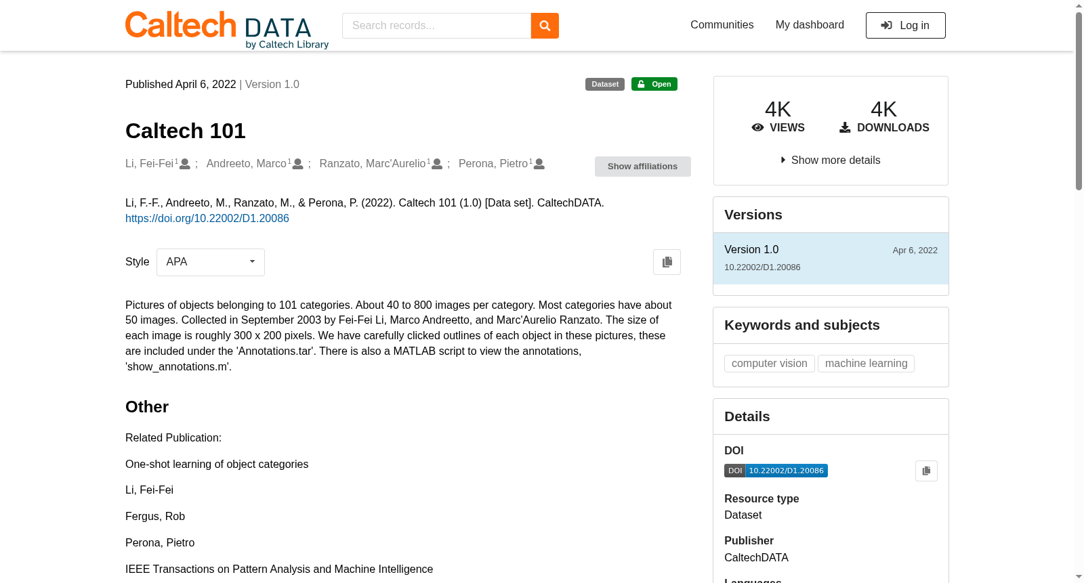Open the DOI link in citation
Image resolution: width=1084 pixels, height=583 pixels.
click(x=207, y=219)
